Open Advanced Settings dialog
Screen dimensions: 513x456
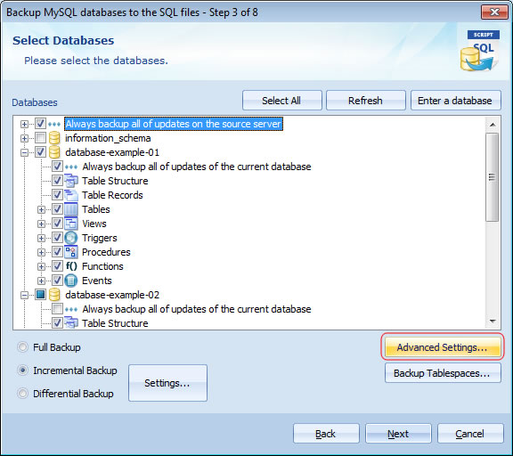443,347
